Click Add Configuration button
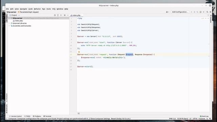The height and width of the screenshot is (122, 217). click(x=180, y=12)
